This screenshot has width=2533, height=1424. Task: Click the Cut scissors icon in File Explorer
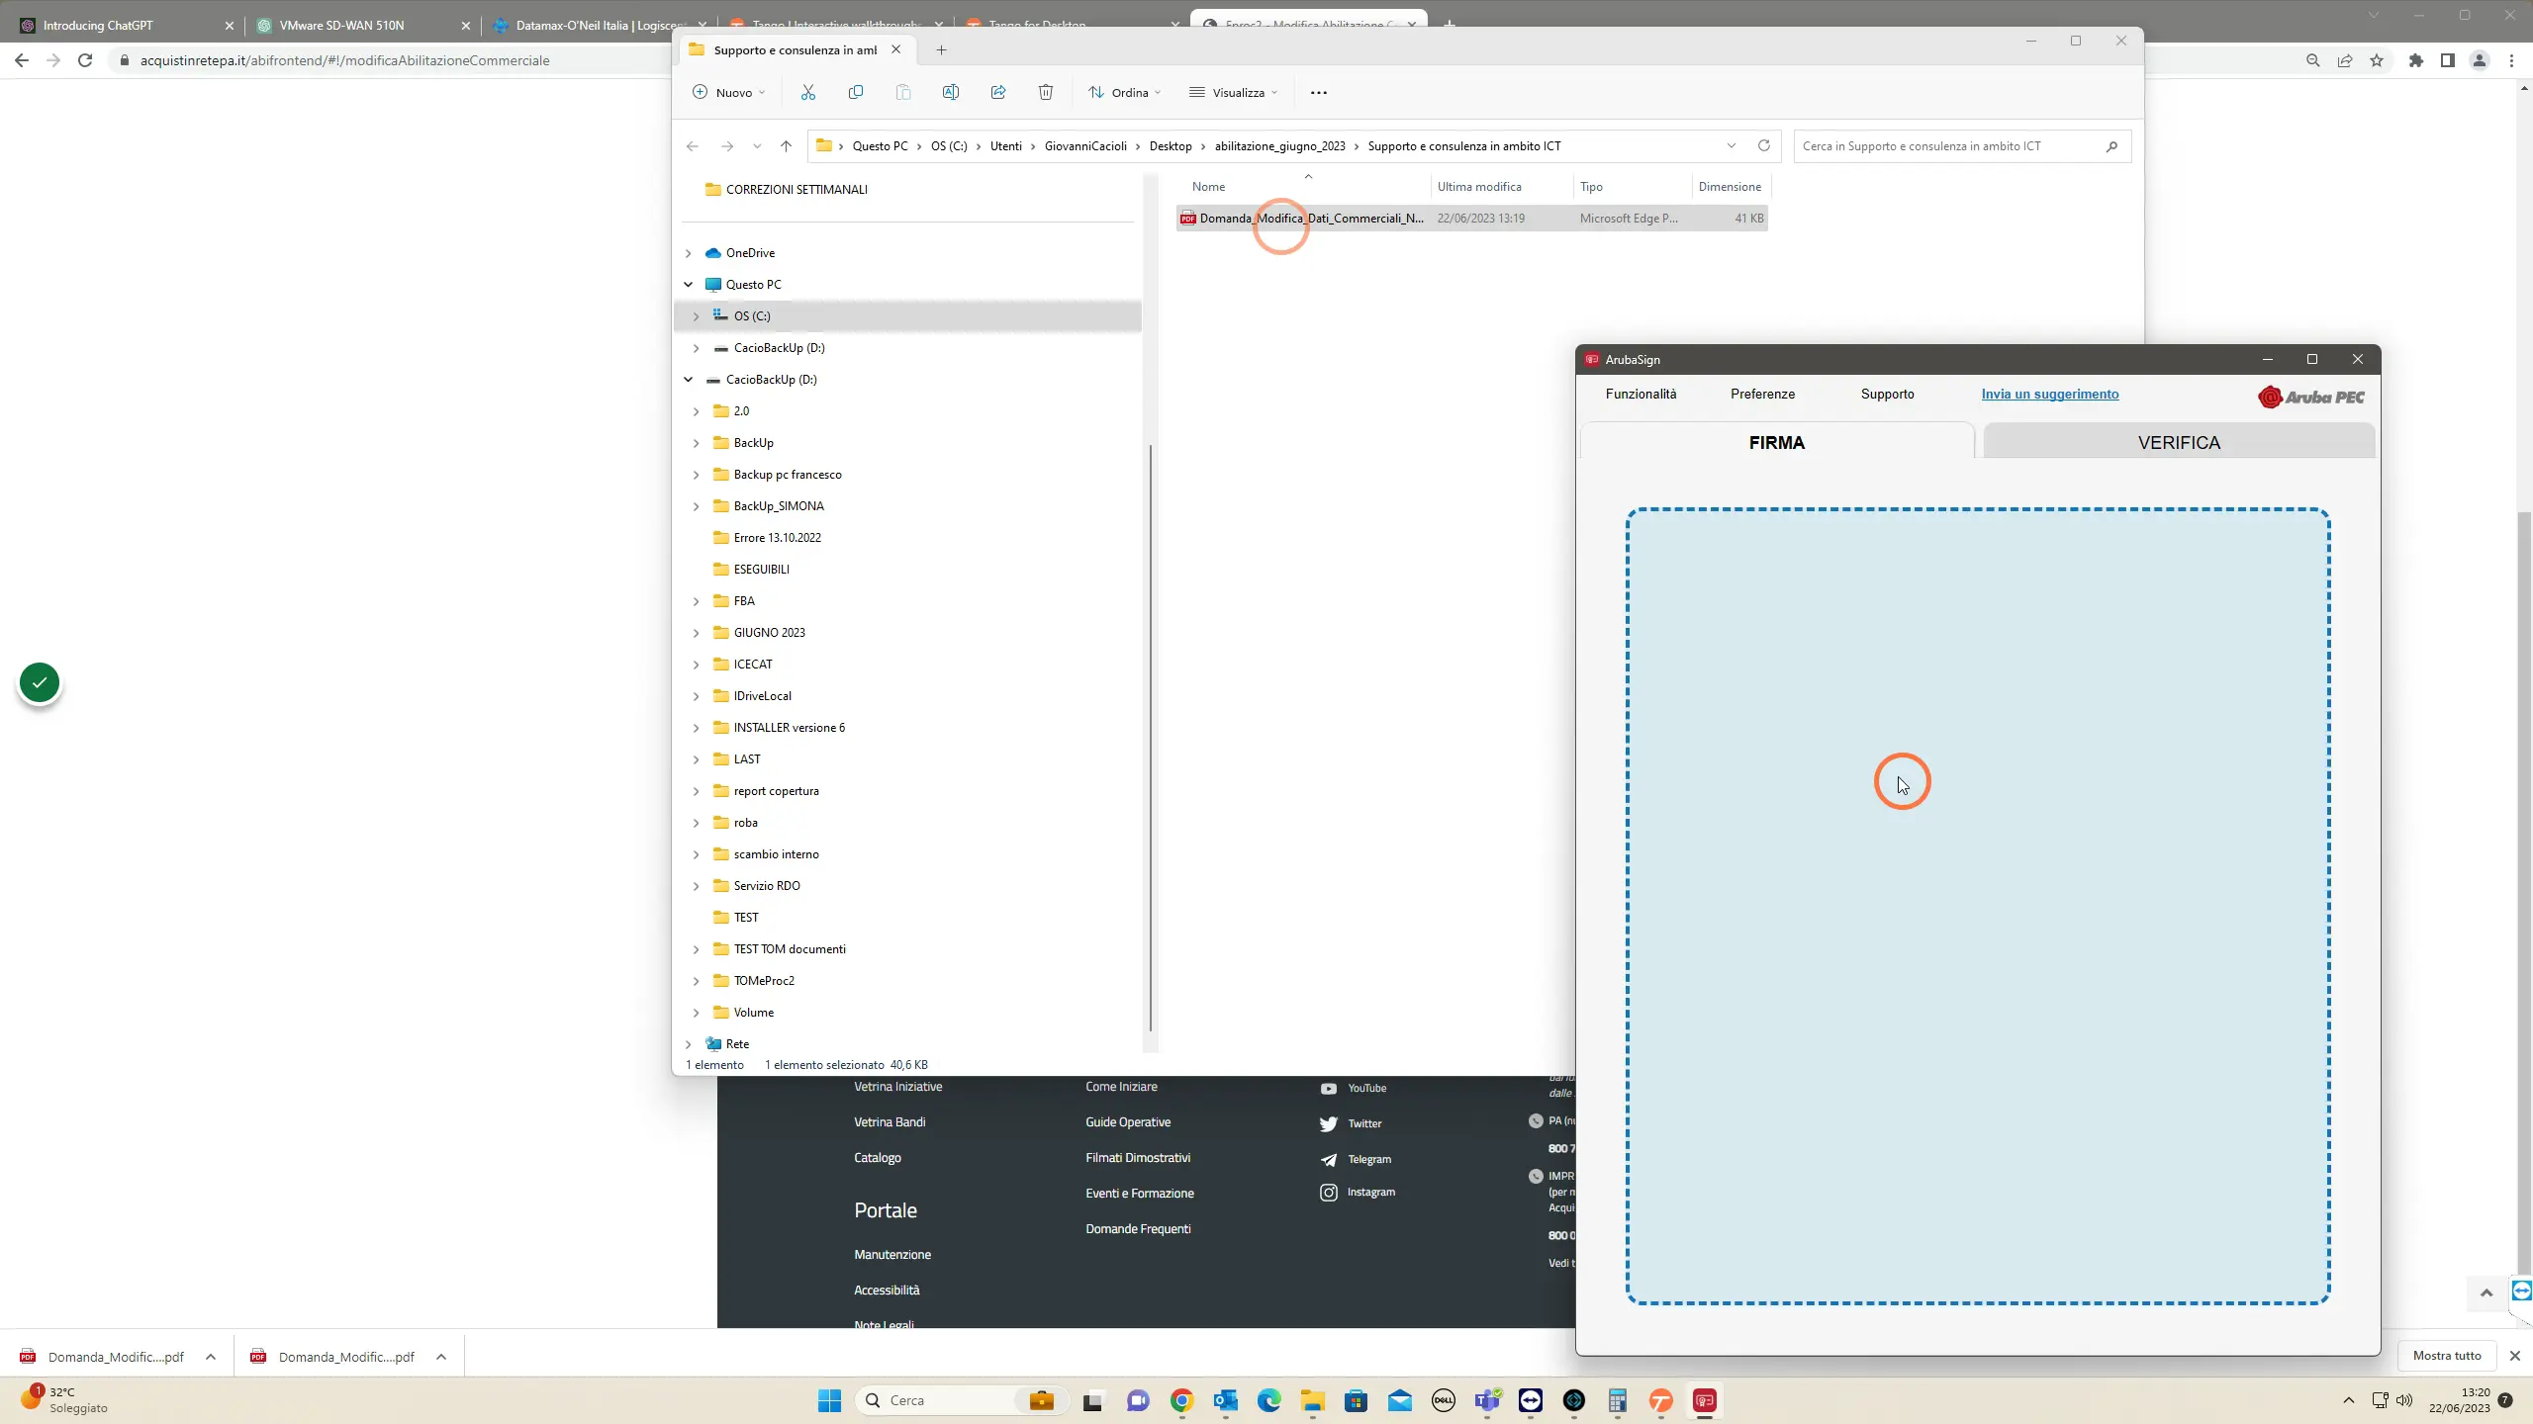[807, 92]
